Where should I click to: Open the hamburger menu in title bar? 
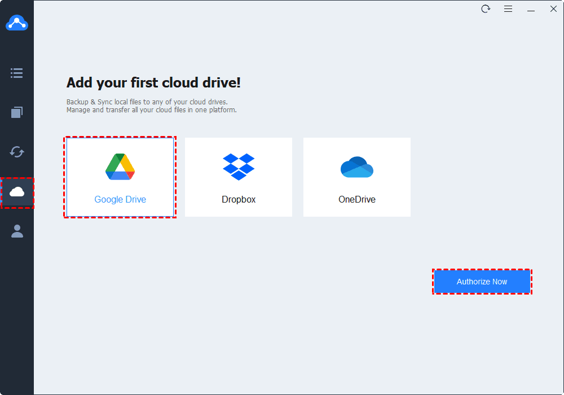click(x=508, y=9)
